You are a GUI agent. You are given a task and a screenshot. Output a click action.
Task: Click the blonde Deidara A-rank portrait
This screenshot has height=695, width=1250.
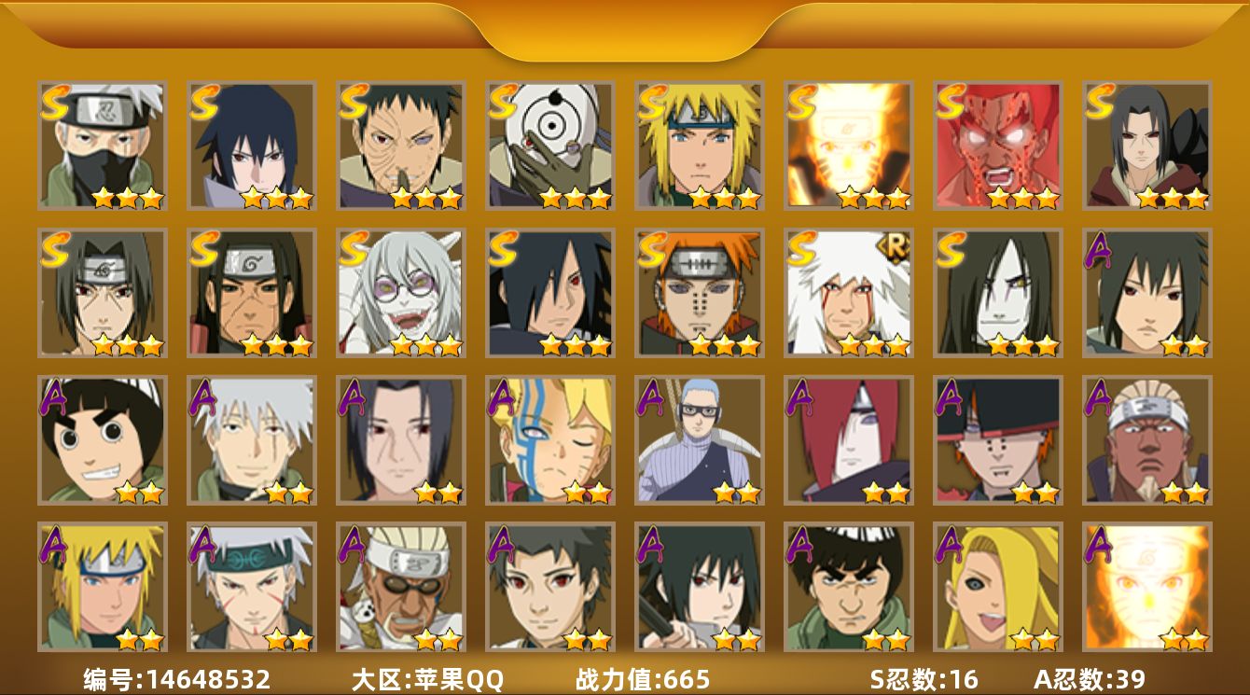point(997,587)
